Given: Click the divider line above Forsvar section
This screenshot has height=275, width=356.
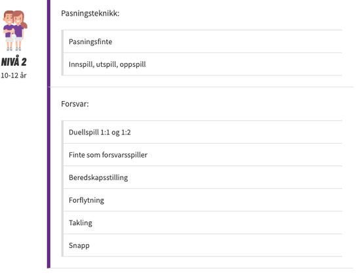Looking at the screenshot, I should point(202,87).
